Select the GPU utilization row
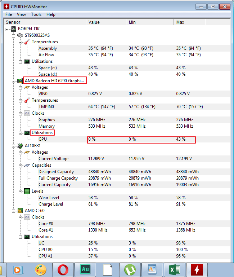This screenshot has width=234, height=277. click(134, 139)
